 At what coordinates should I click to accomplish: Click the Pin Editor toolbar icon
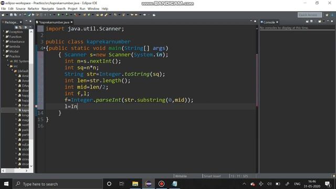pyautogui.click(x=154, y=15)
